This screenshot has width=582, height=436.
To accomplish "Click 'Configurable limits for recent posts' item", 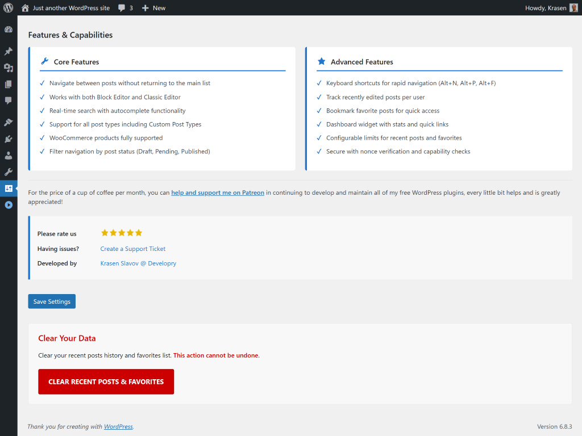I will (394, 138).
